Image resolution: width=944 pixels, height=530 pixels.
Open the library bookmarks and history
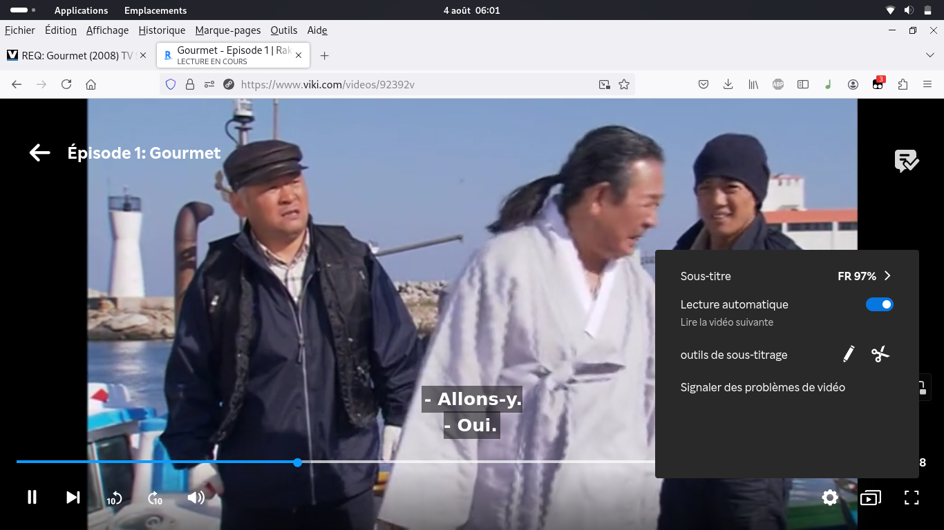[753, 84]
